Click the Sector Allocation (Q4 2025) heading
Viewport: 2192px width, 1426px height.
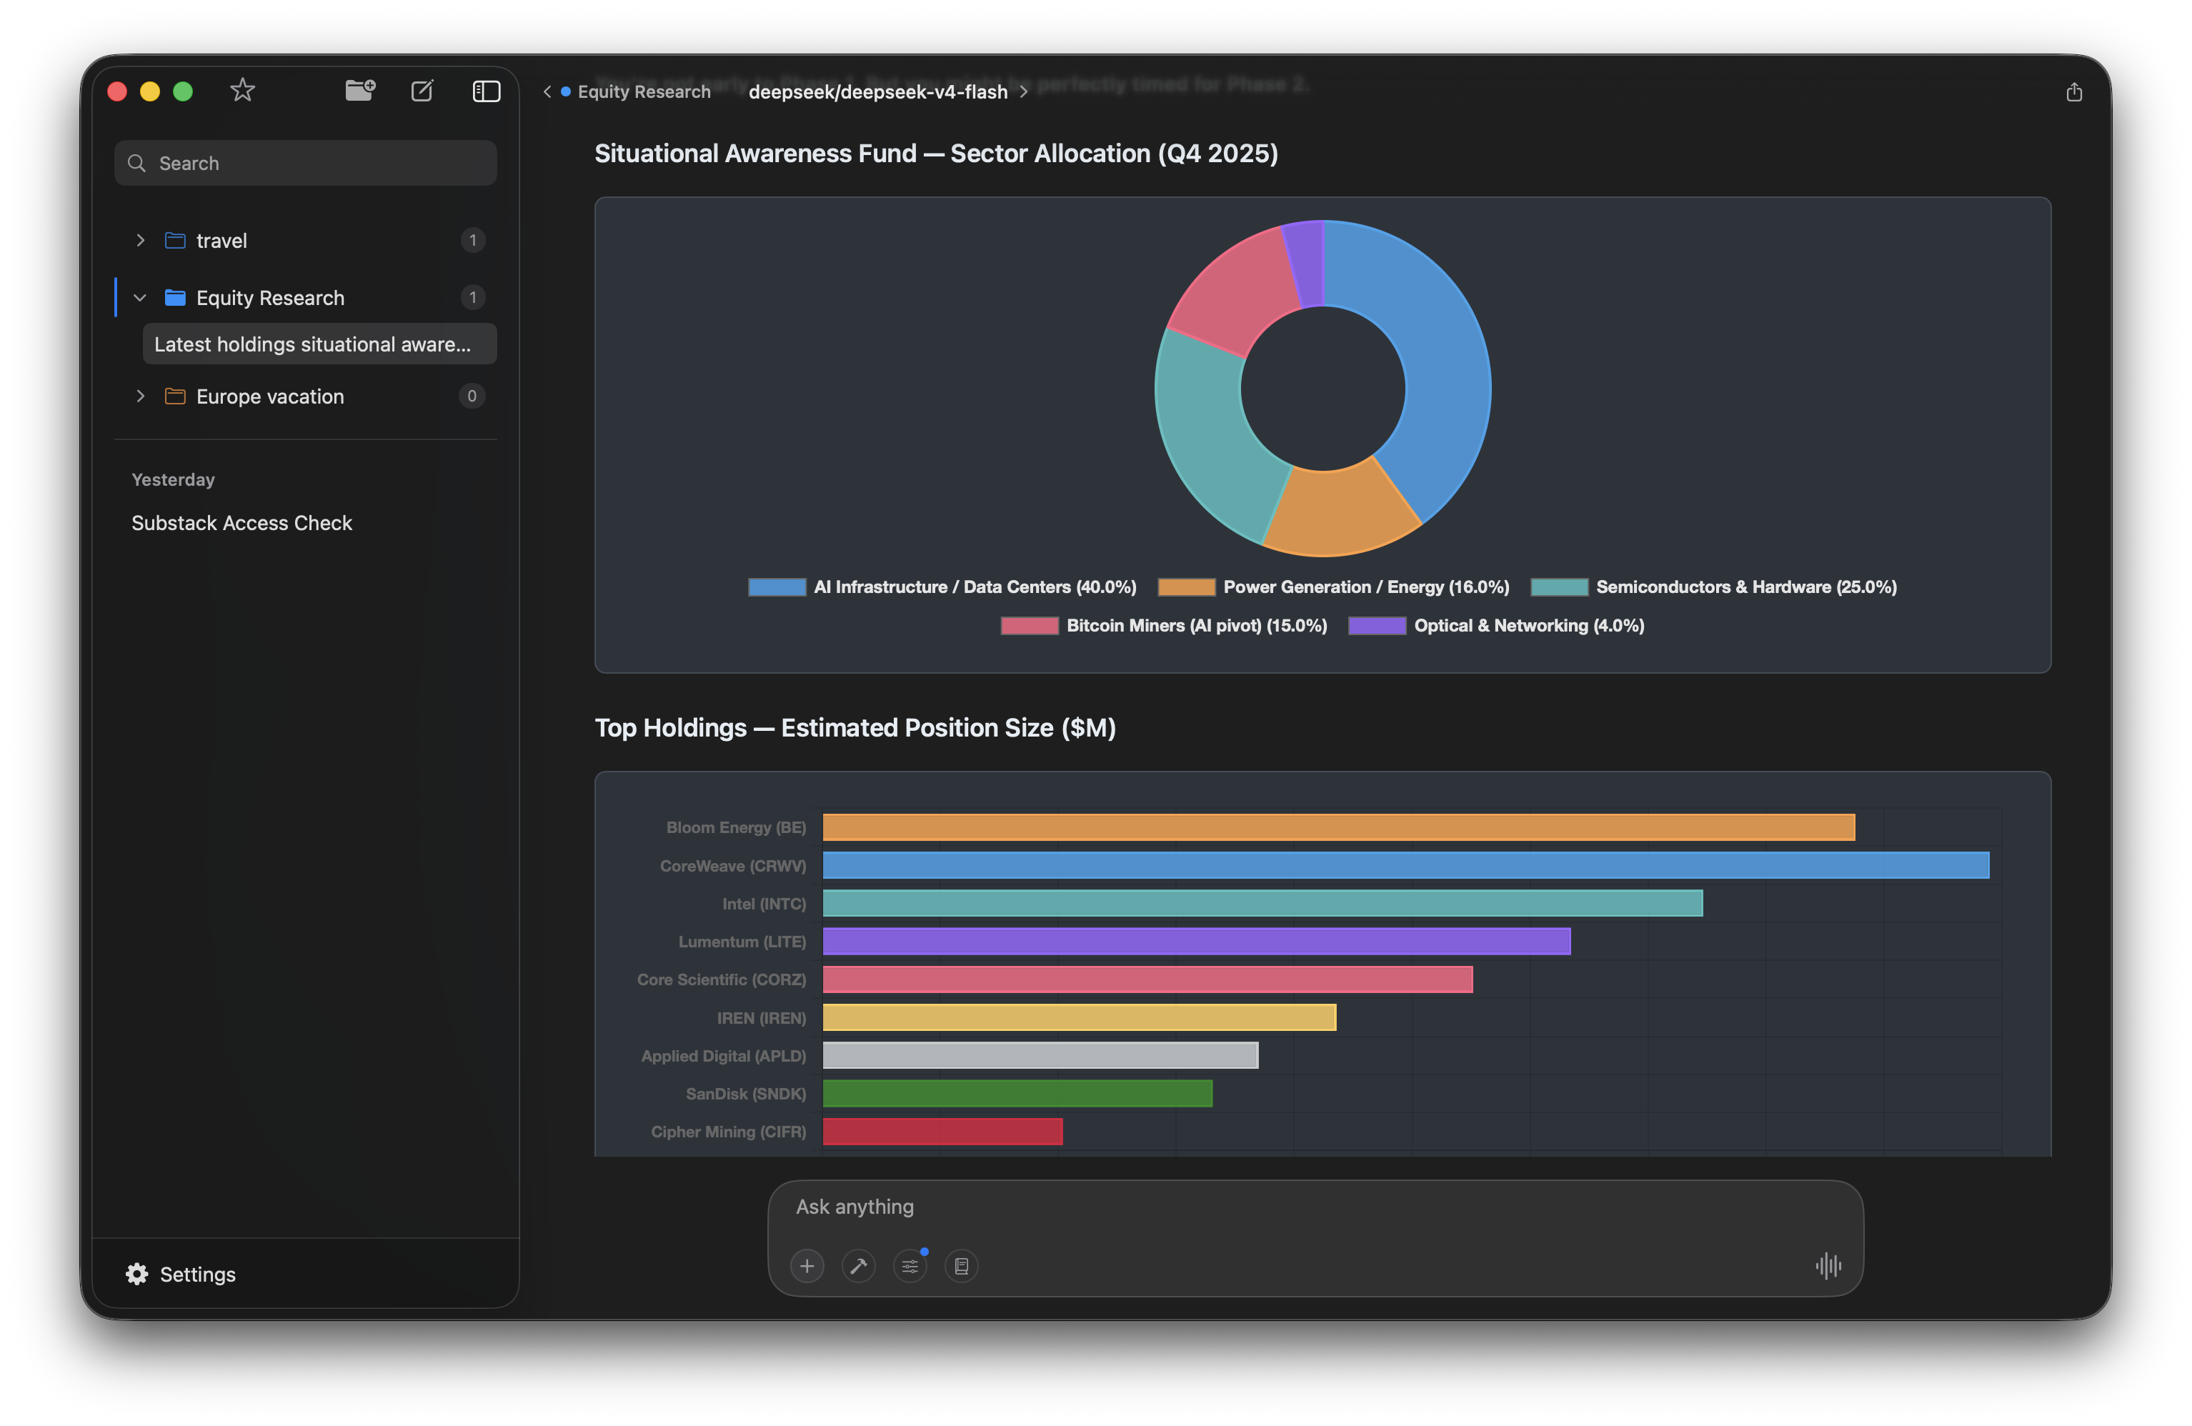pos(936,154)
